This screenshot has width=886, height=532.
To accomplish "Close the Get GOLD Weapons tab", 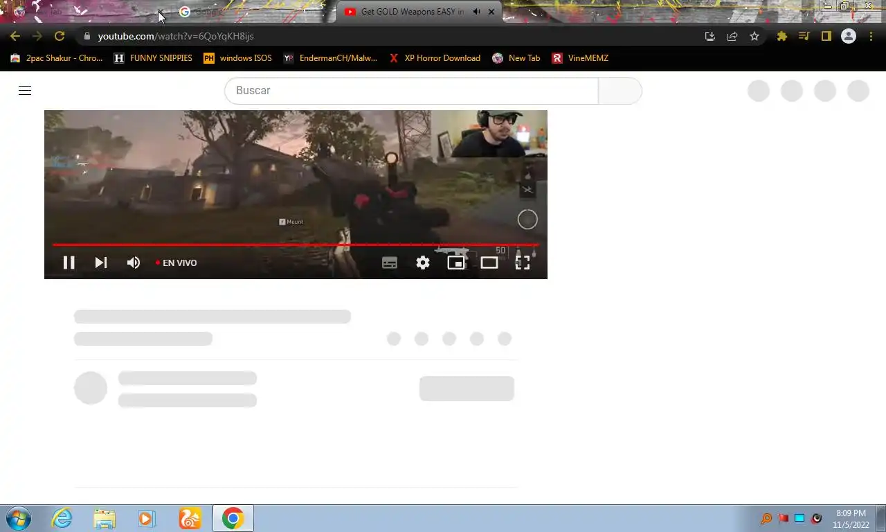I will (x=491, y=12).
